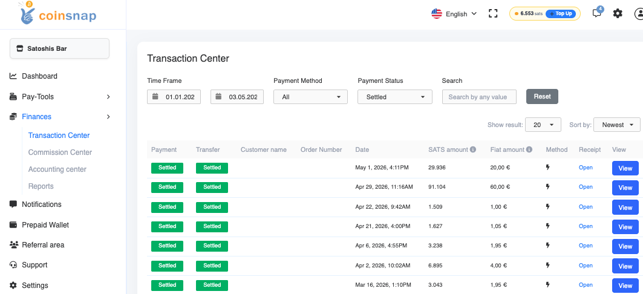Click the Search by any value field
Screen dimensions: 643x294
(480, 97)
